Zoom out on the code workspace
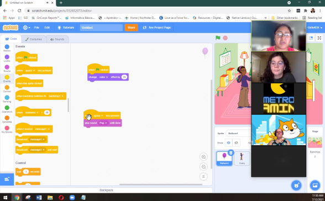 203,167
